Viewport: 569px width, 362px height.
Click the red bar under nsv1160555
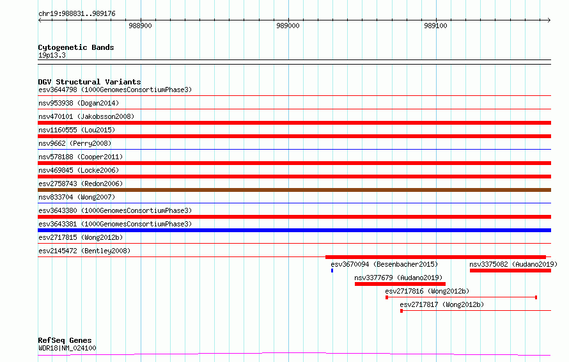[x=294, y=136]
